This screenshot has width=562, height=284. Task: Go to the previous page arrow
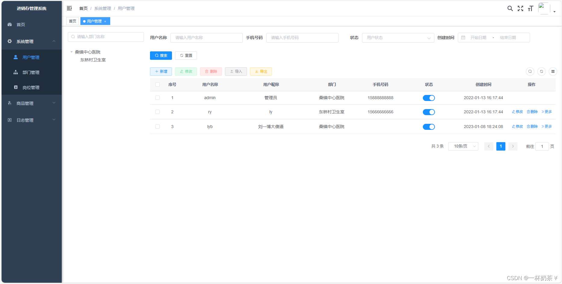489,146
